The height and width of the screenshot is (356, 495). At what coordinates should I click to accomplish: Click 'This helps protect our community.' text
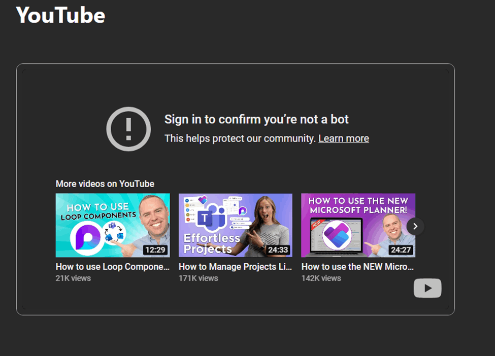tap(240, 138)
